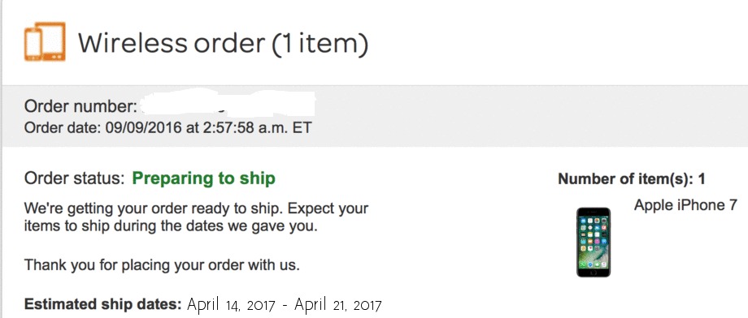Image resolution: width=748 pixels, height=318 pixels.
Task: Click the orange wireless devices icon
Action: click(45, 41)
